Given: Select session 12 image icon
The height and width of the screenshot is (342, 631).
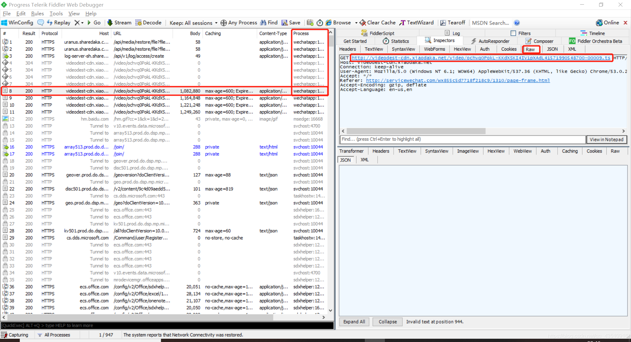Looking at the screenshot, I should point(5,119).
